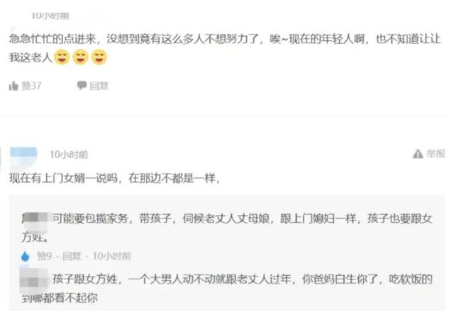Screen dimensions: 461x334
Task: Click the blue flame like icon beside 赞9
Action: (x=26, y=256)
